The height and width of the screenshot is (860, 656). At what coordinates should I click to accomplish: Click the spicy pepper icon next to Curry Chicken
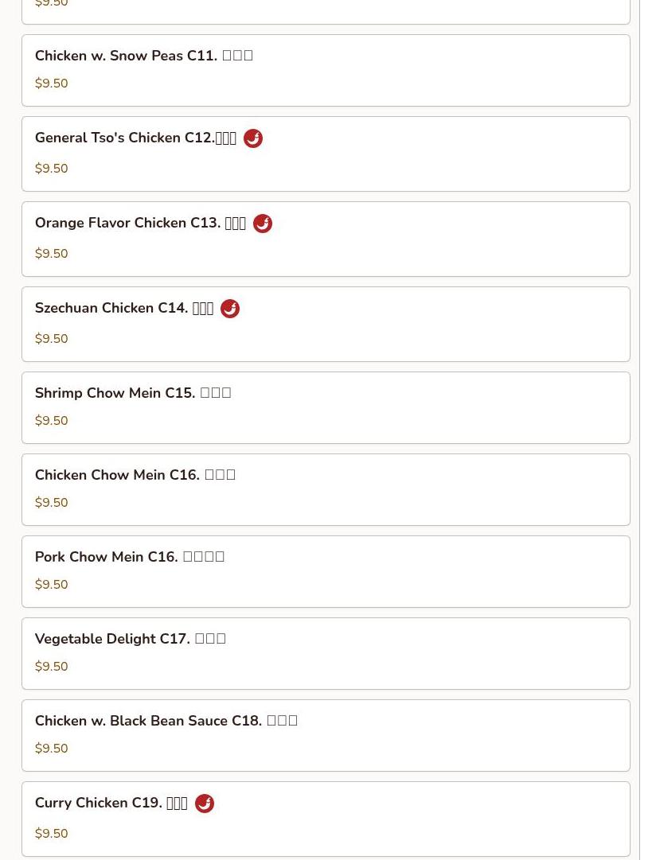point(205,804)
